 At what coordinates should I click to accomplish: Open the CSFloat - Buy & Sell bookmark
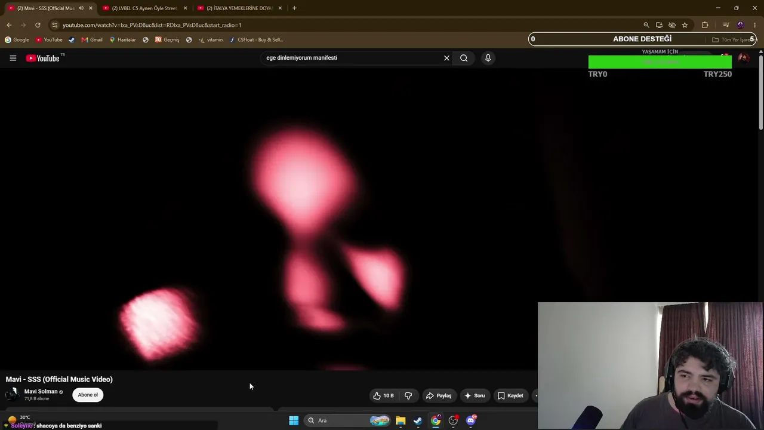pyautogui.click(x=256, y=40)
